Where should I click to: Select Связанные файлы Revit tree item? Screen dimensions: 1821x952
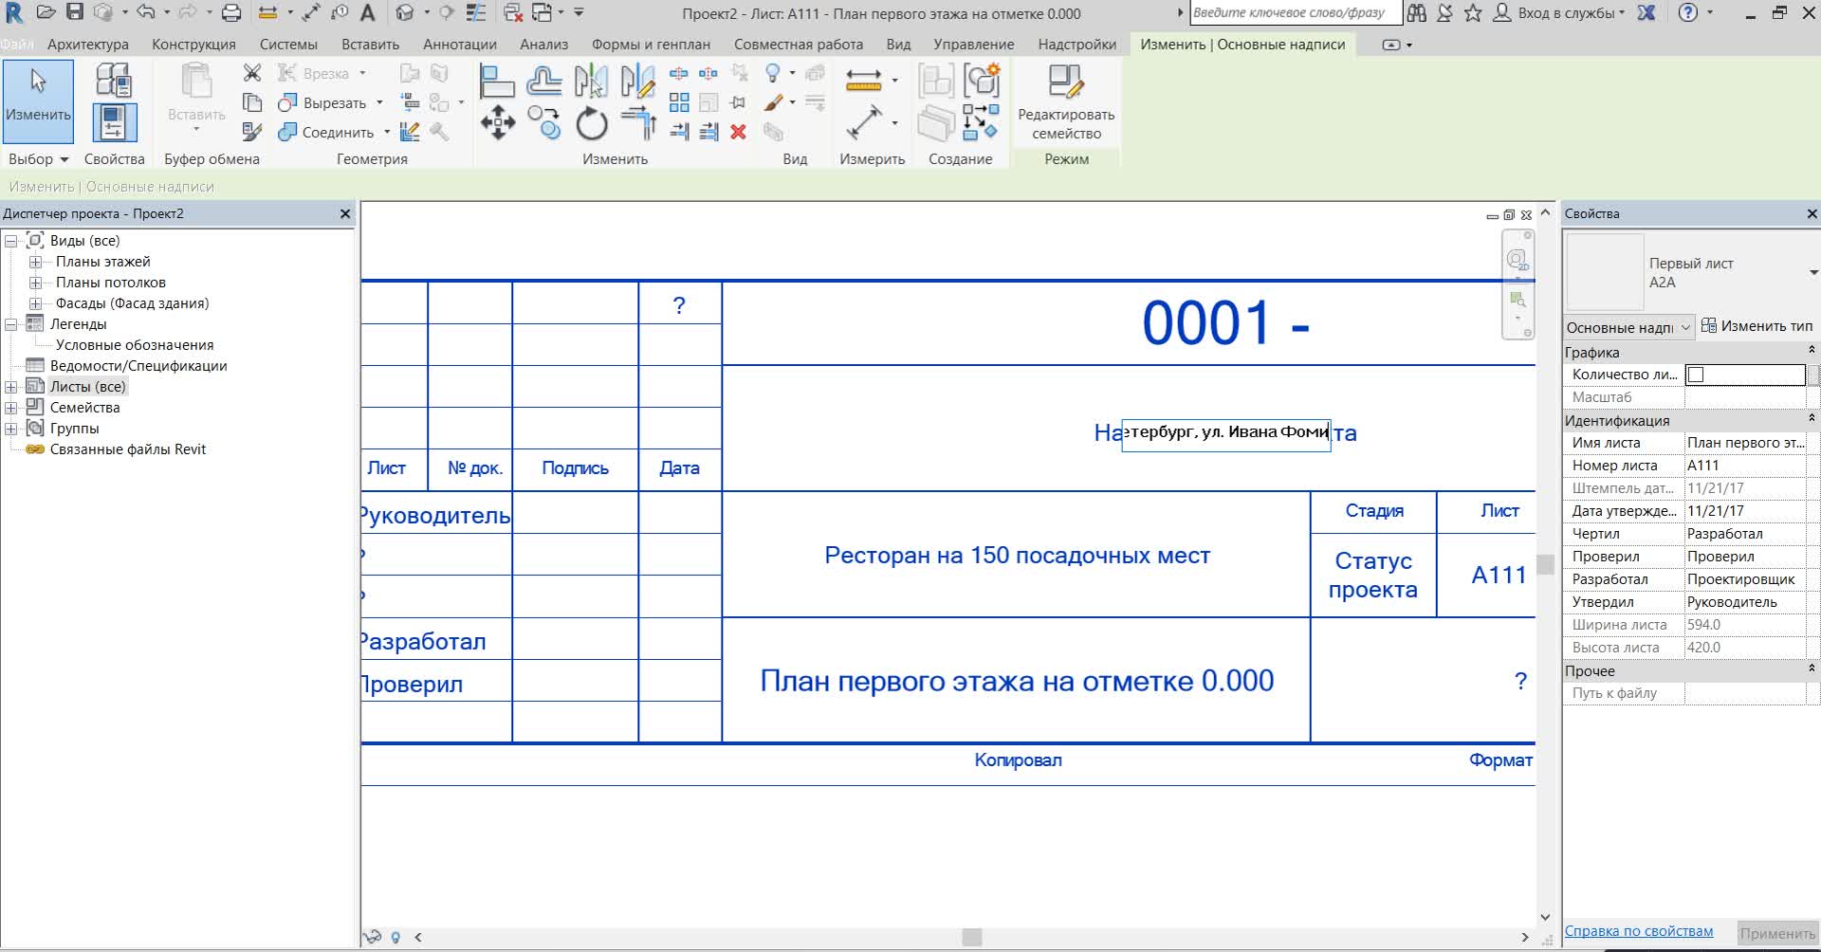point(128,449)
